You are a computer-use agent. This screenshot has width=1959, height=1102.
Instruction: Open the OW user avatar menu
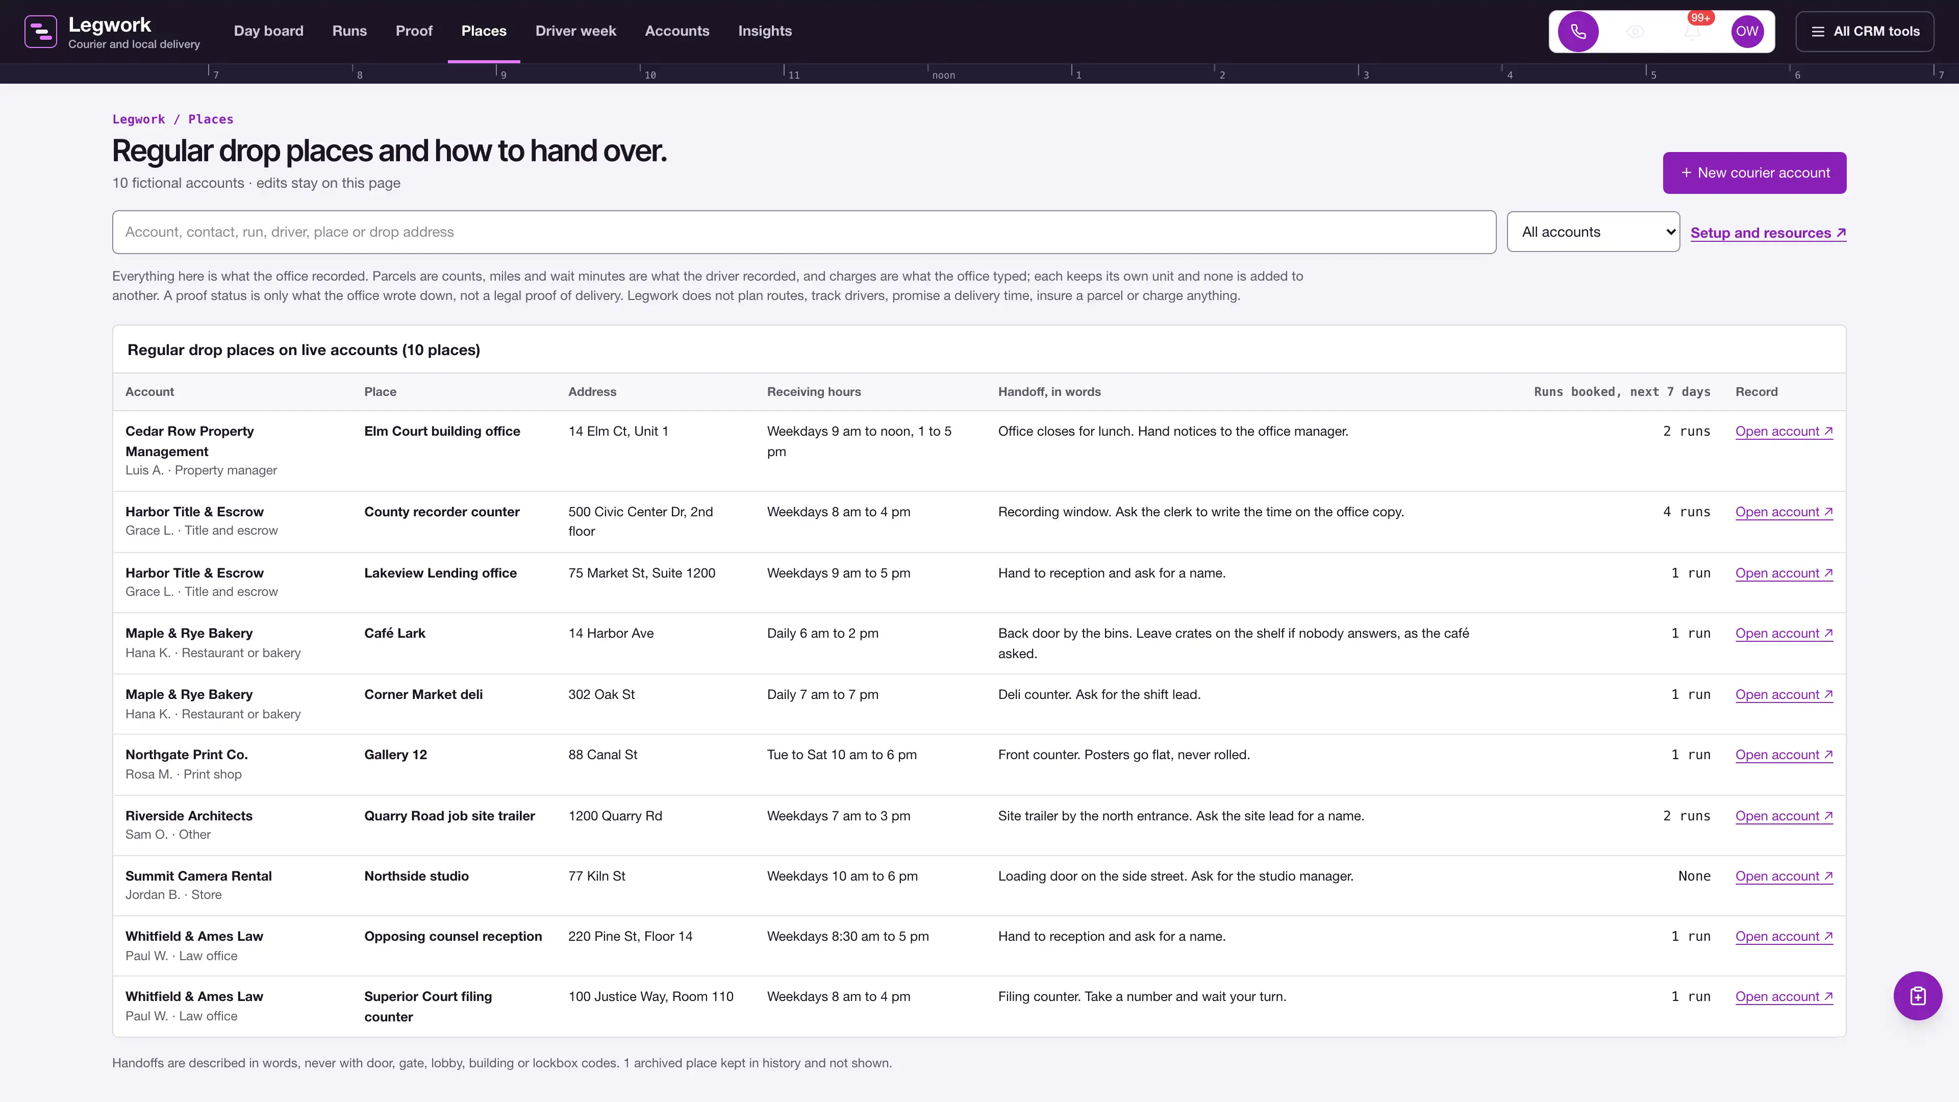pyautogui.click(x=1747, y=31)
